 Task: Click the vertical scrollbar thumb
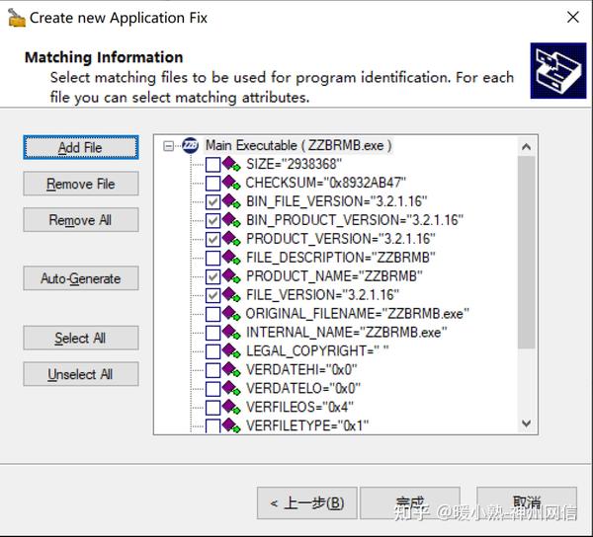pos(526,253)
